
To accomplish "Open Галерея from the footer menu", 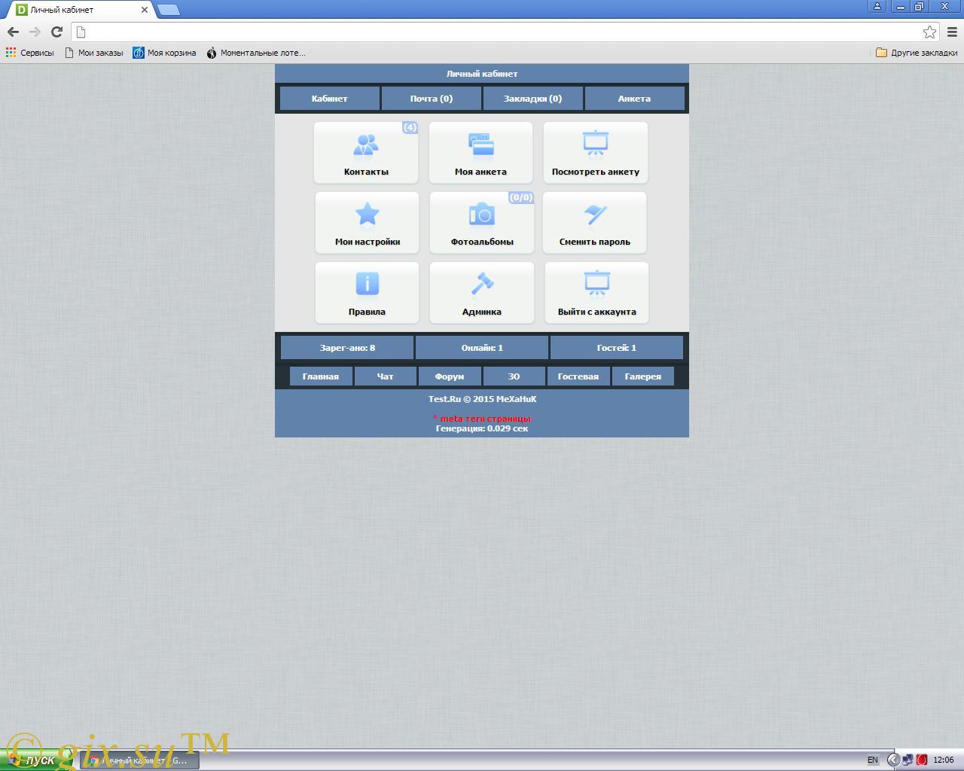I will pyautogui.click(x=643, y=376).
